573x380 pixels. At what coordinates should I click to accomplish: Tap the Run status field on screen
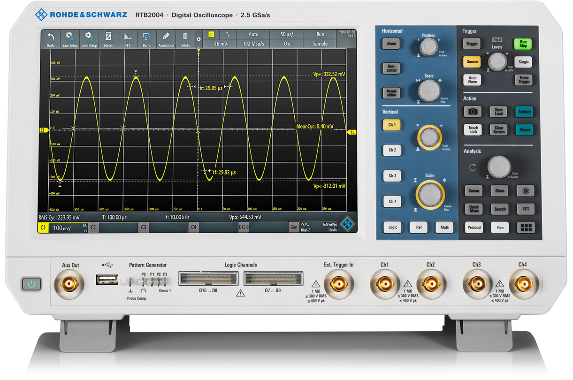point(320,34)
